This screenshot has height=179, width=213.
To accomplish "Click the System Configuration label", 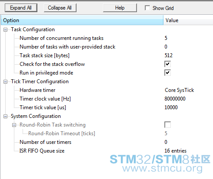I will click(36, 116).
